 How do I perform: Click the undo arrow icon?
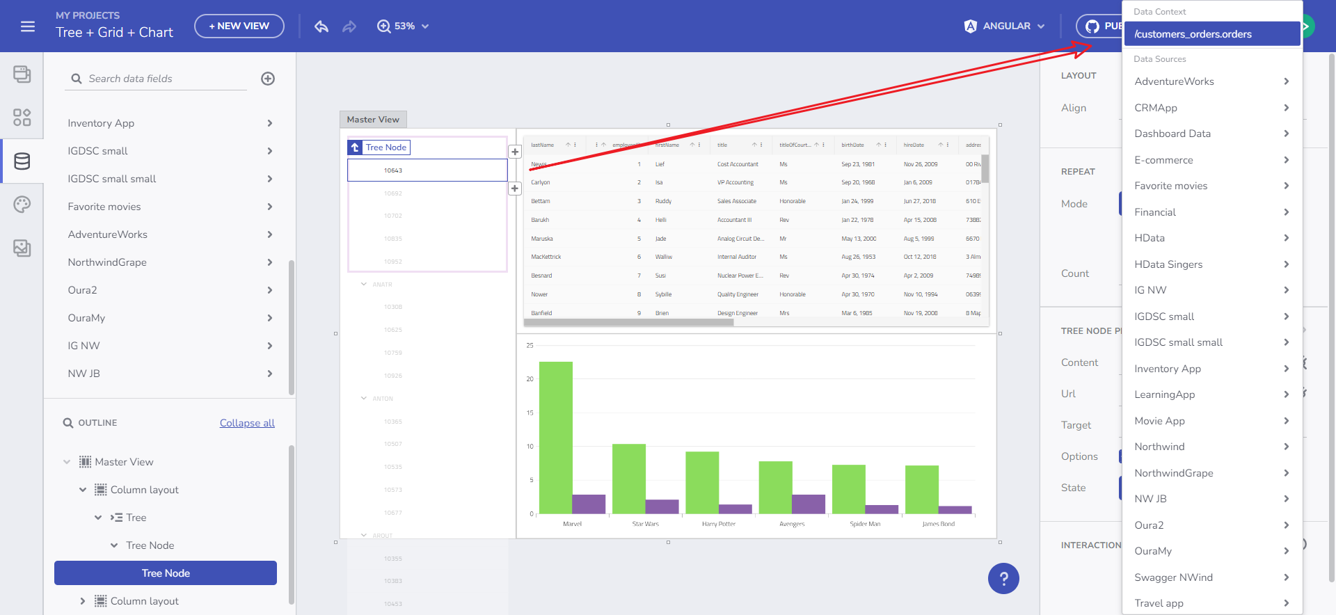(321, 26)
